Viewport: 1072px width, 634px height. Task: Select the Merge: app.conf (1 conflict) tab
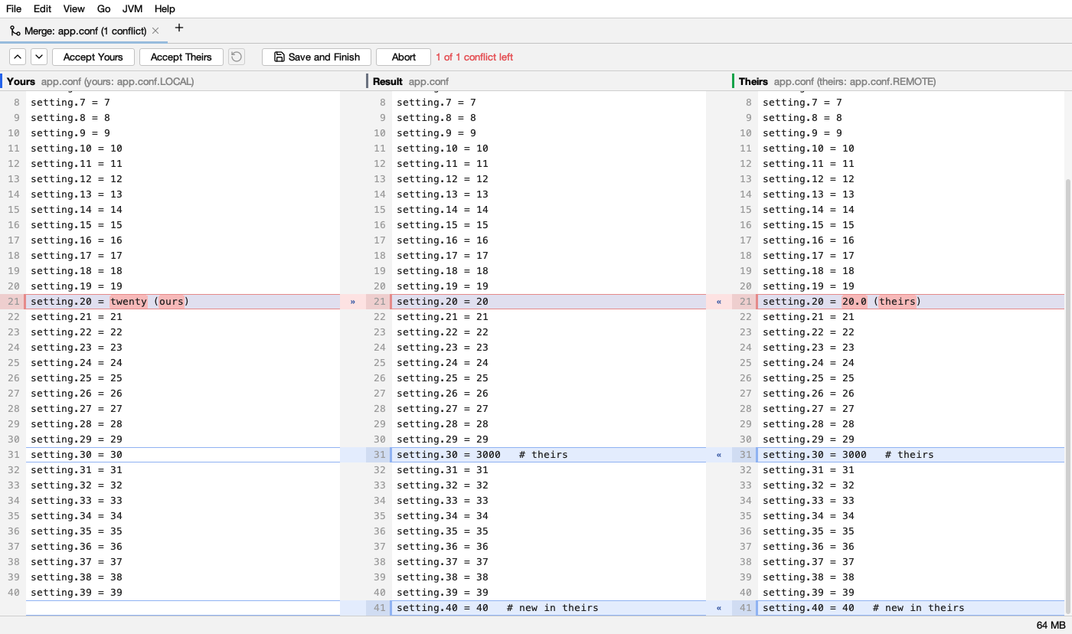pos(85,31)
